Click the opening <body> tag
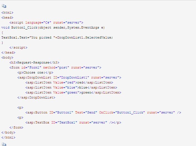Image resolution: width=196 pixels, height=146 pixels. 7,58
